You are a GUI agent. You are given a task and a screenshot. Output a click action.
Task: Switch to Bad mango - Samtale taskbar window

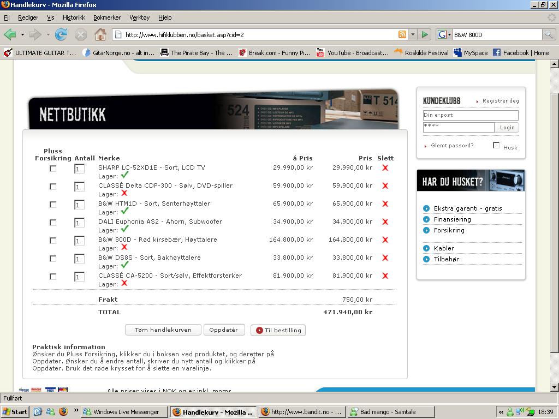(391, 412)
